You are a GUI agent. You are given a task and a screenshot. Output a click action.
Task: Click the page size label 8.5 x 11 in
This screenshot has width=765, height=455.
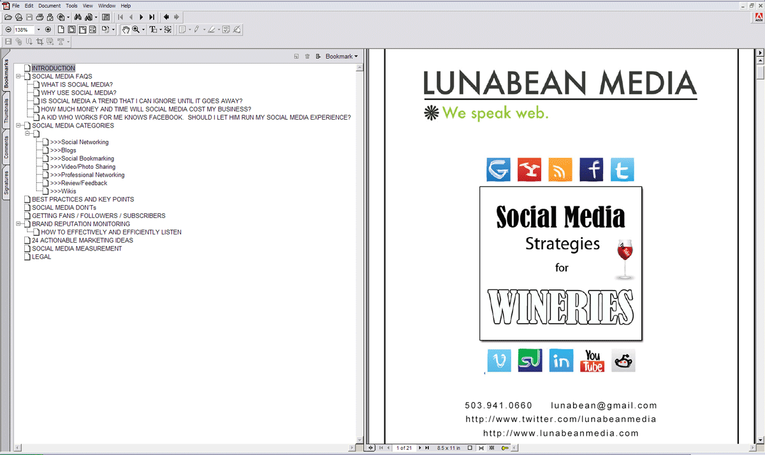pyautogui.click(x=448, y=448)
